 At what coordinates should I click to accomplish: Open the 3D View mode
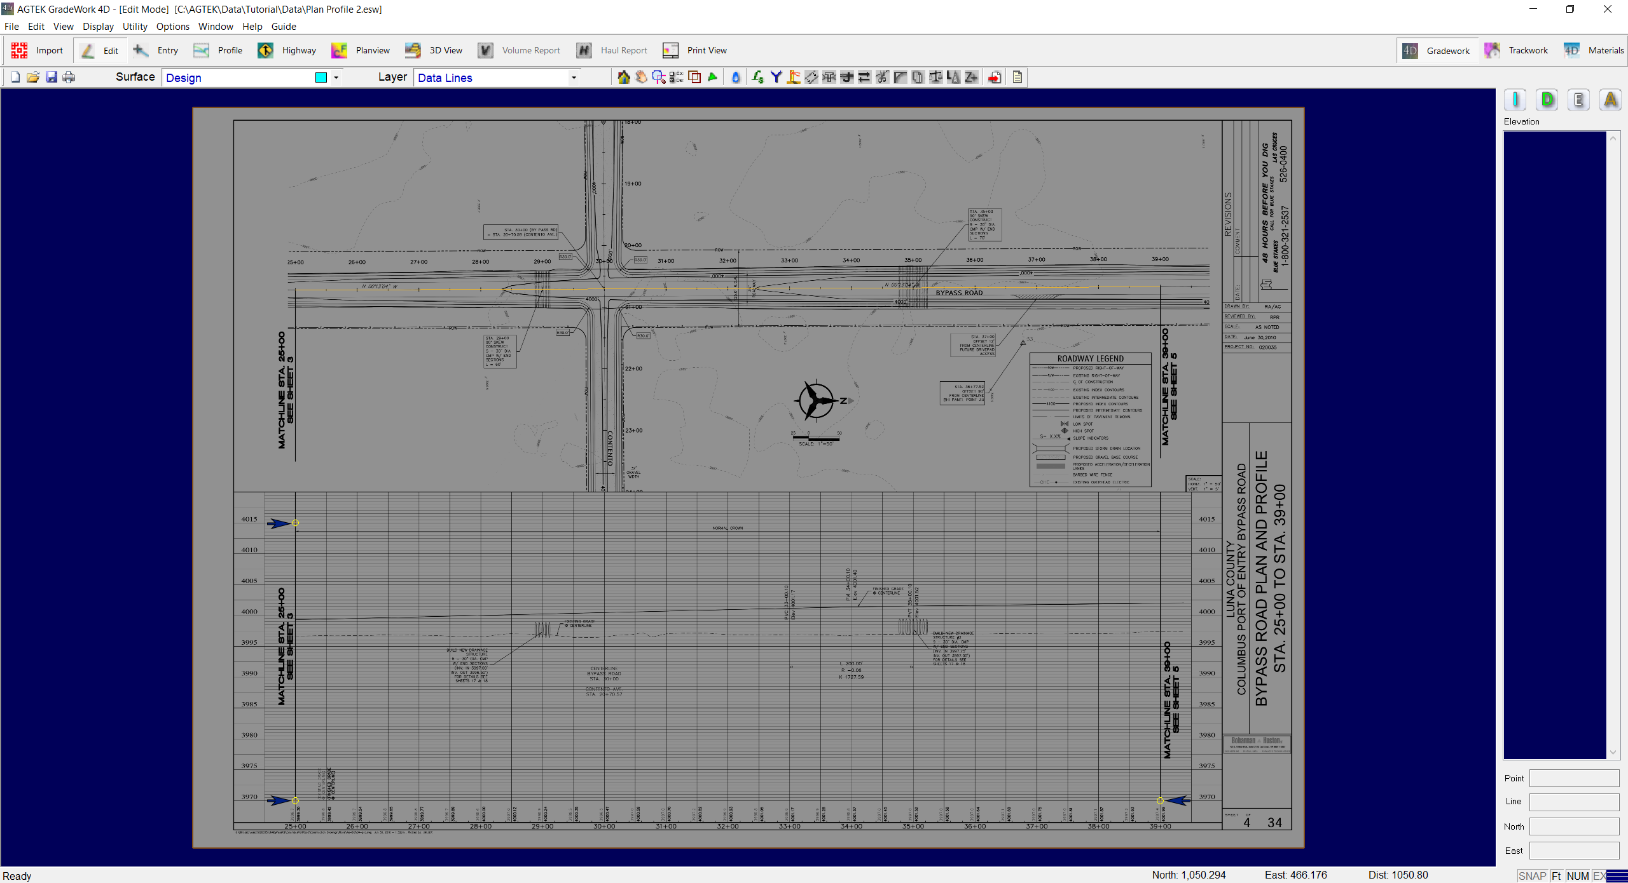point(434,50)
